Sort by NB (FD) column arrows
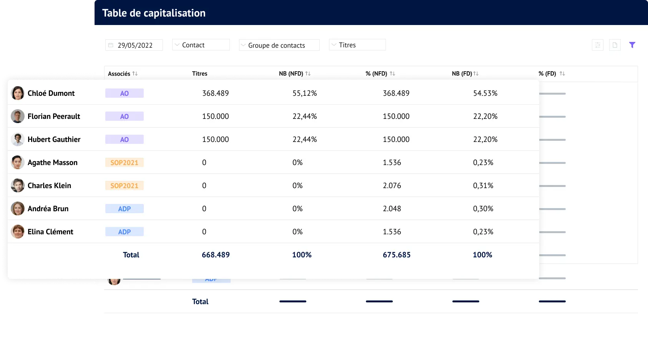The height and width of the screenshot is (357, 648). click(475, 73)
